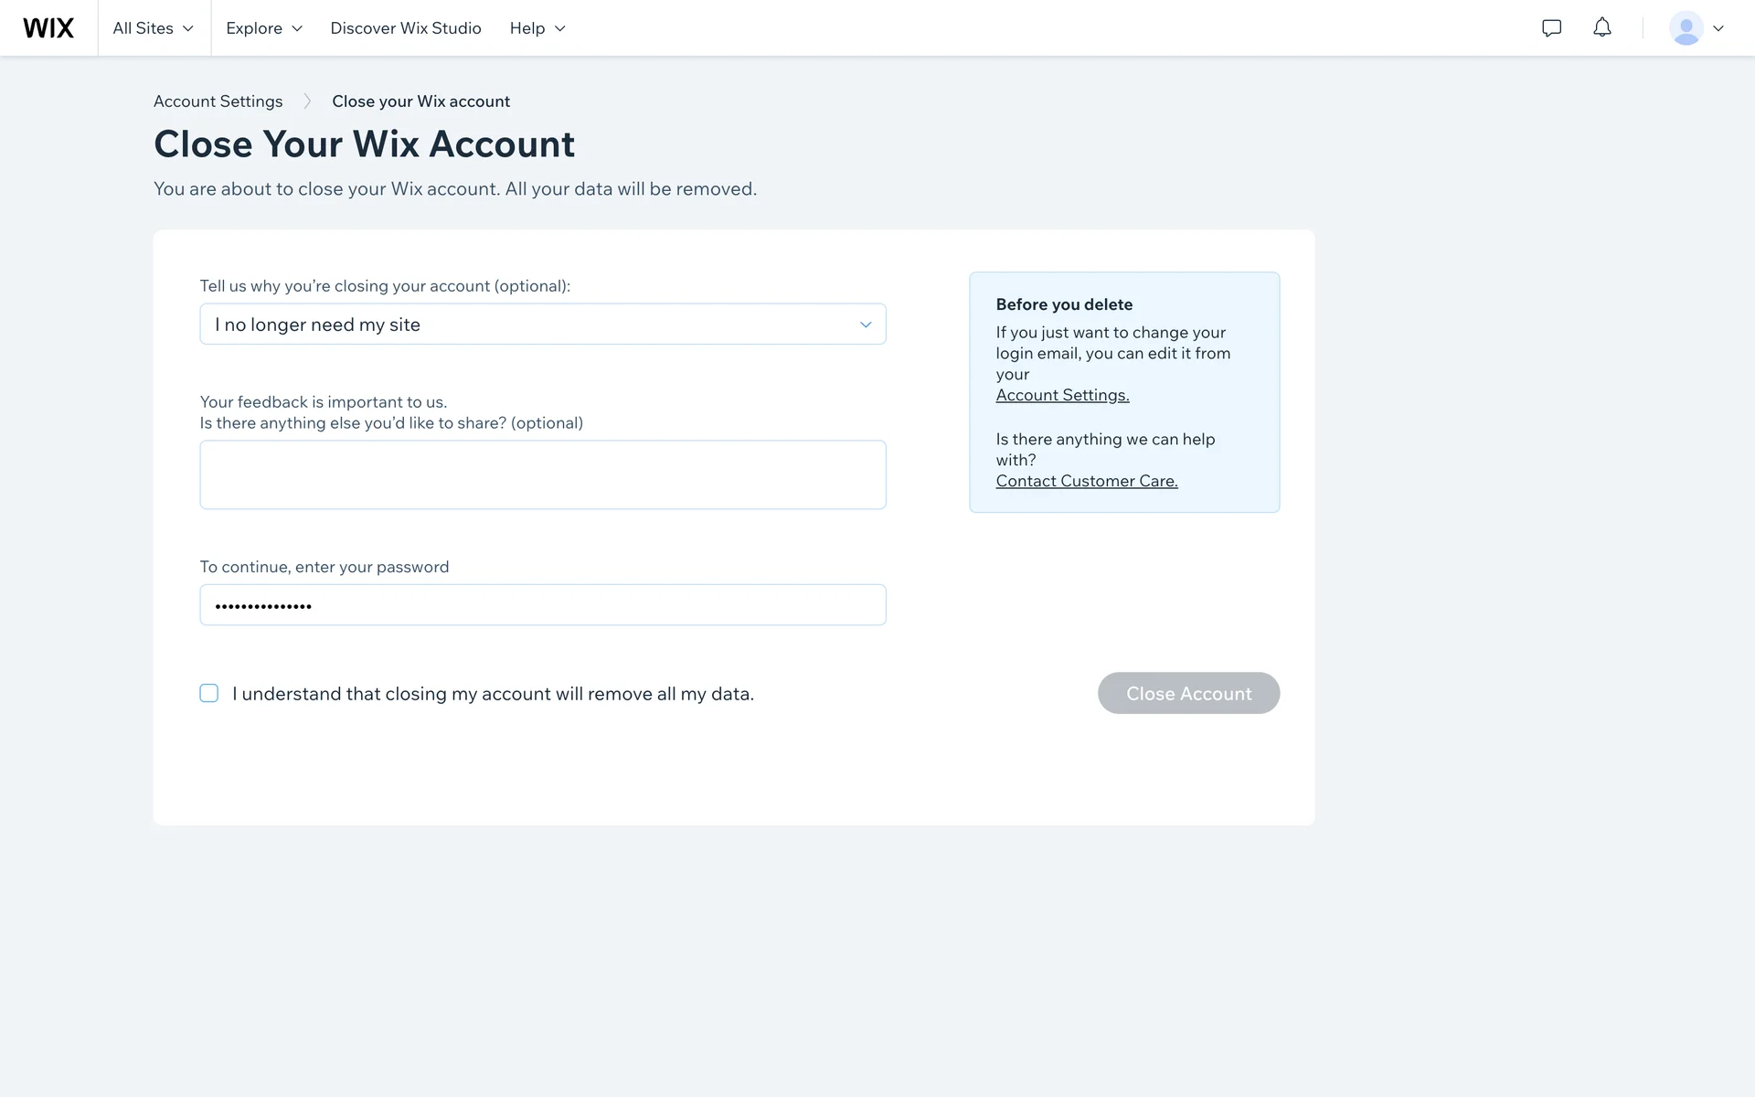Click the user profile avatar
The height and width of the screenshot is (1097, 1755).
1686,28
